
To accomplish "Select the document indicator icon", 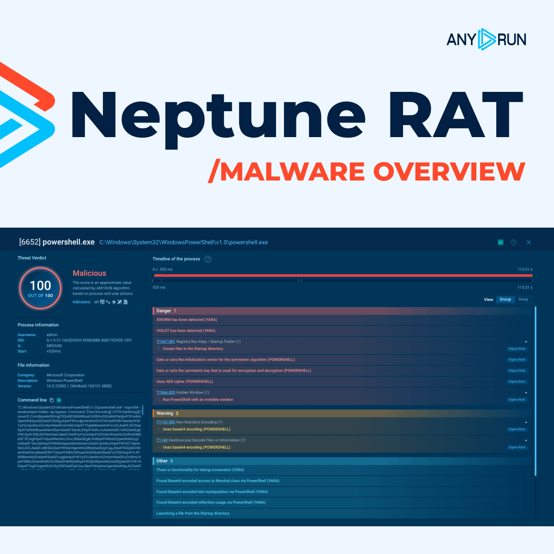I will pos(126,302).
